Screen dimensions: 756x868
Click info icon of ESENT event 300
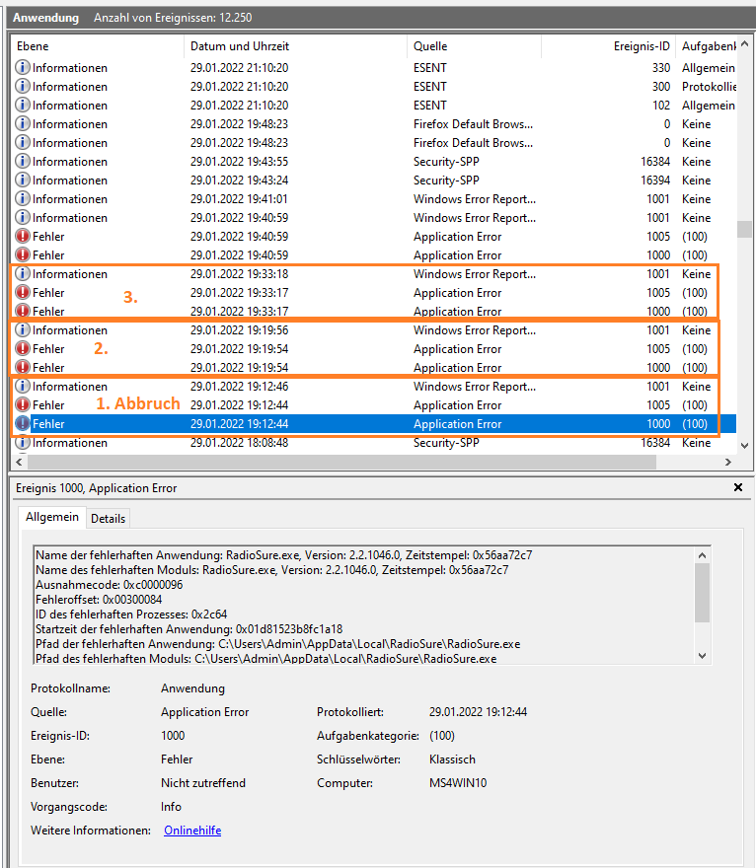tap(22, 87)
